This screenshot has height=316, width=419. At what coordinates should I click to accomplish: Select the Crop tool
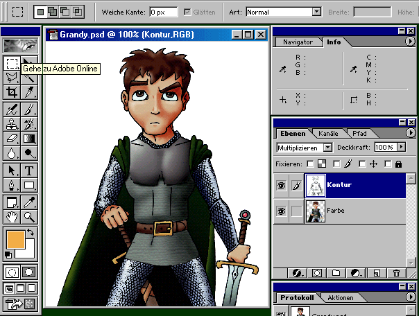click(12, 92)
